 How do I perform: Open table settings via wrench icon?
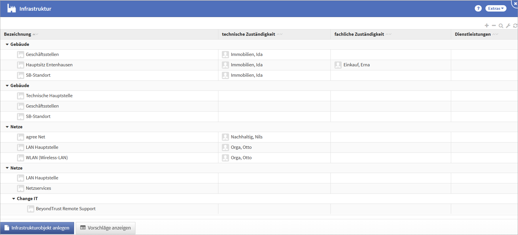508,26
